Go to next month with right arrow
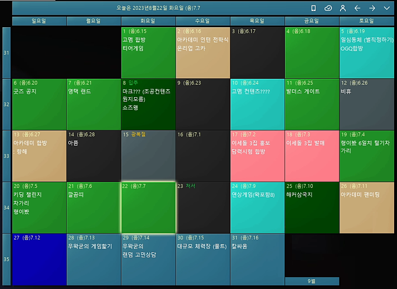 tap(372, 8)
